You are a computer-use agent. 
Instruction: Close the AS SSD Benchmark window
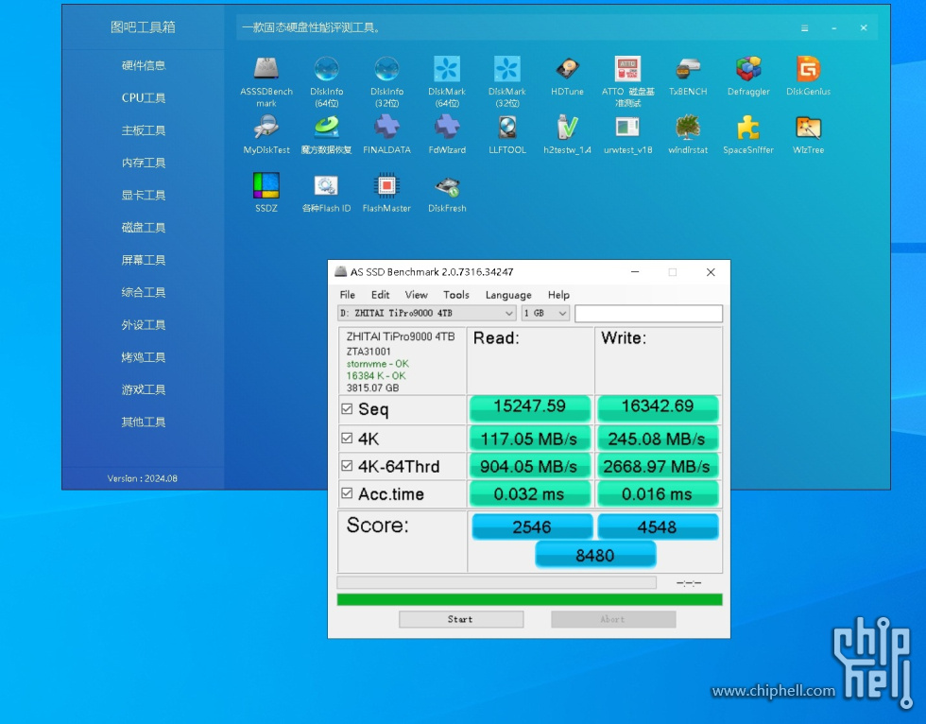click(x=711, y=271)
